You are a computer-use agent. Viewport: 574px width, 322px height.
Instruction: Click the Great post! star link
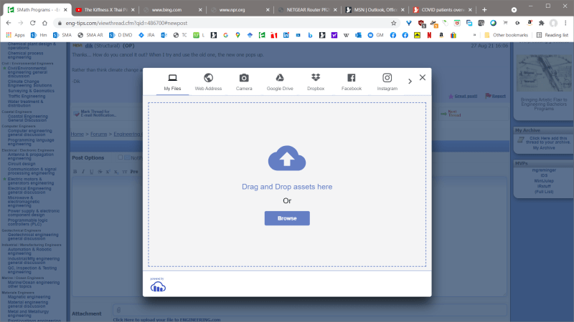click(463, 96)
